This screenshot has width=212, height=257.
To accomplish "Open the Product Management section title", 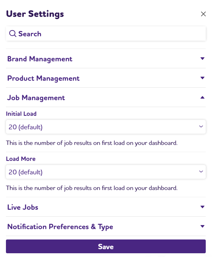I will [43, 78].
